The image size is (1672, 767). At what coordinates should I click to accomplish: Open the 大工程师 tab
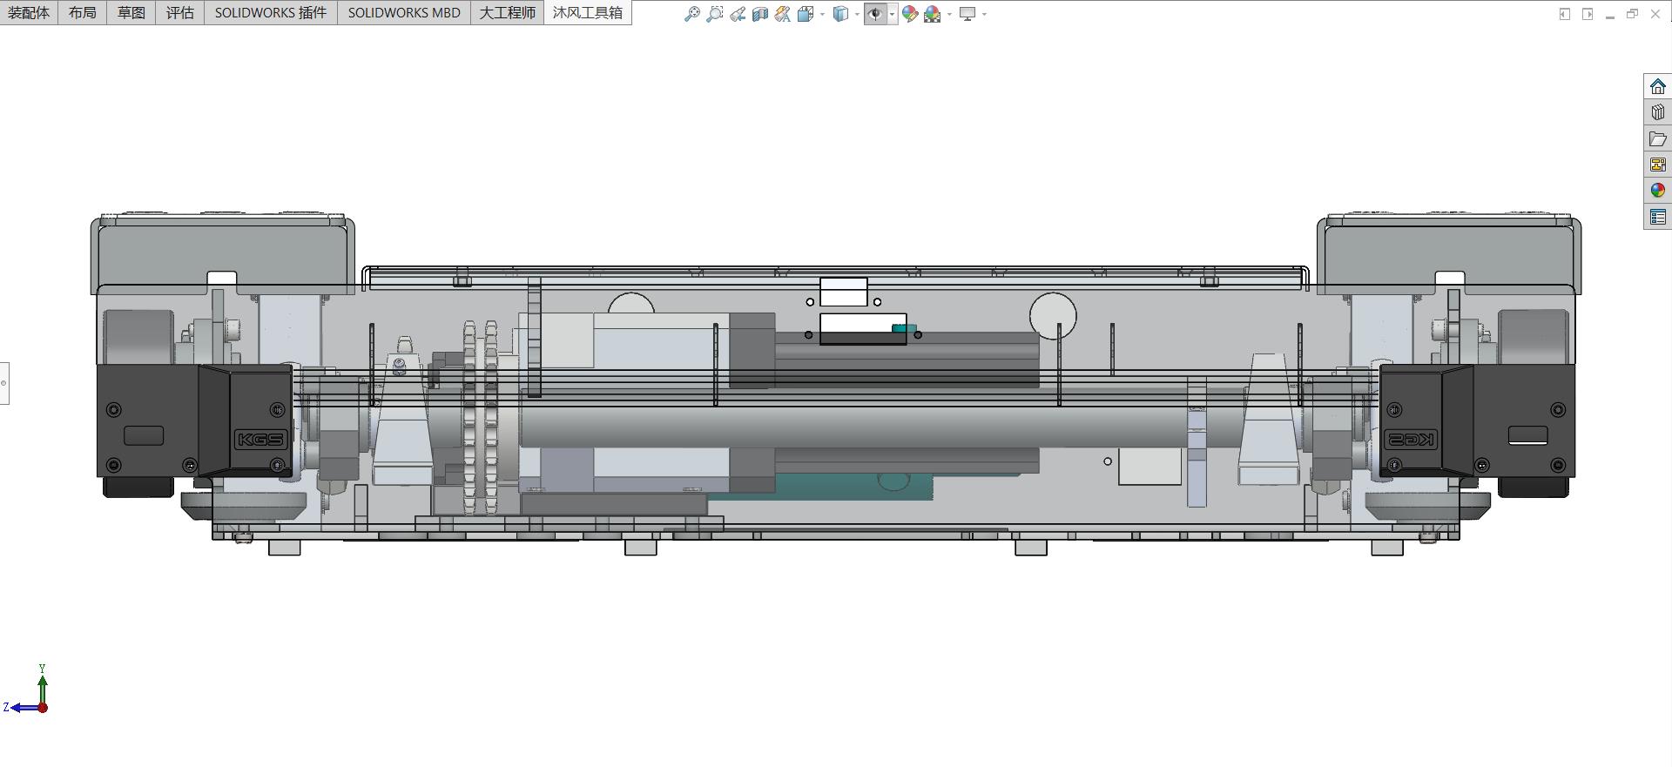(x=508, y=13)
